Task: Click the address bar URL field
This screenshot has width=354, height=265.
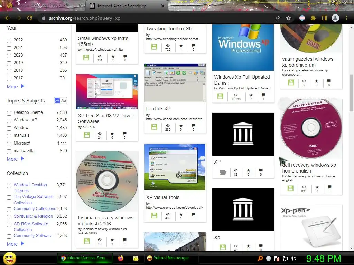Action: tap(156, 18)
